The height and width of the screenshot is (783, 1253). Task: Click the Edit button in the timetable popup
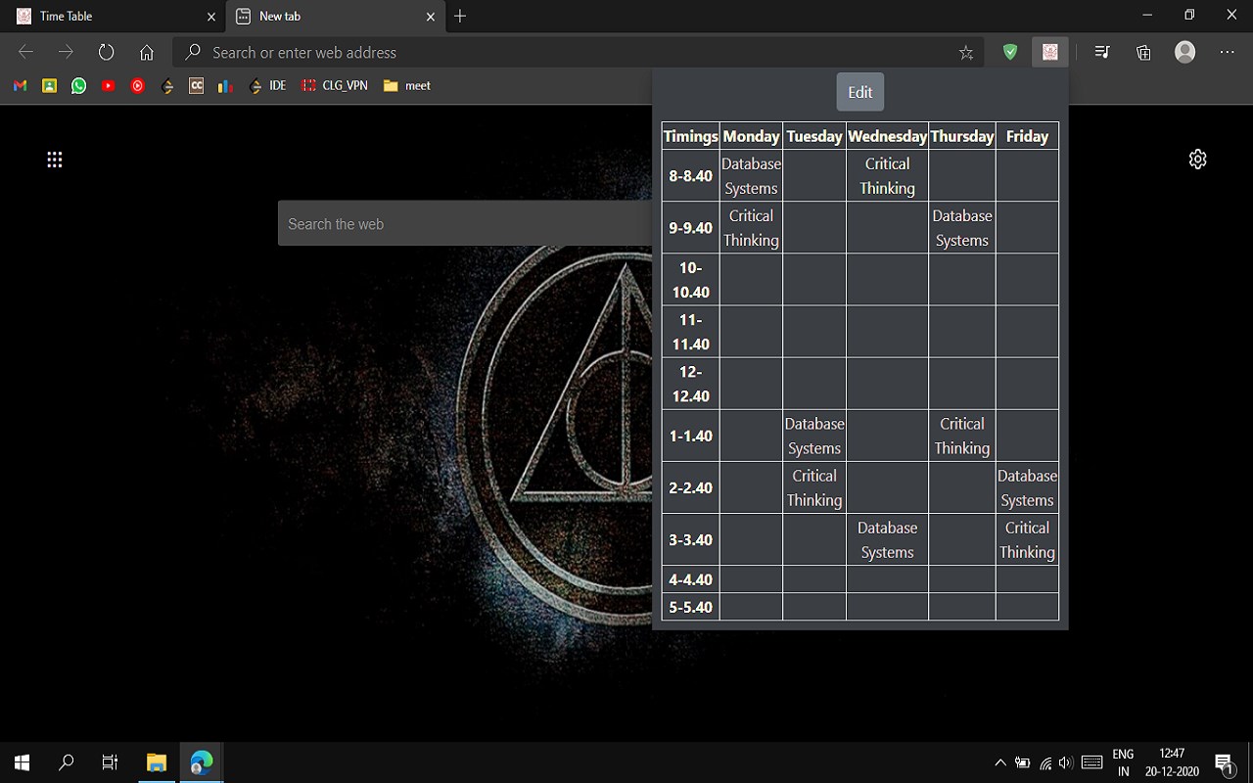tap(860, 92)
